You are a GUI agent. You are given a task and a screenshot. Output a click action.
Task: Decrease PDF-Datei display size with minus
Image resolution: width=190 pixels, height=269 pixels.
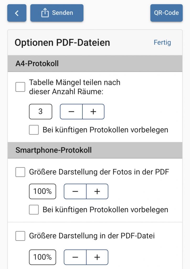click(75, 257)
